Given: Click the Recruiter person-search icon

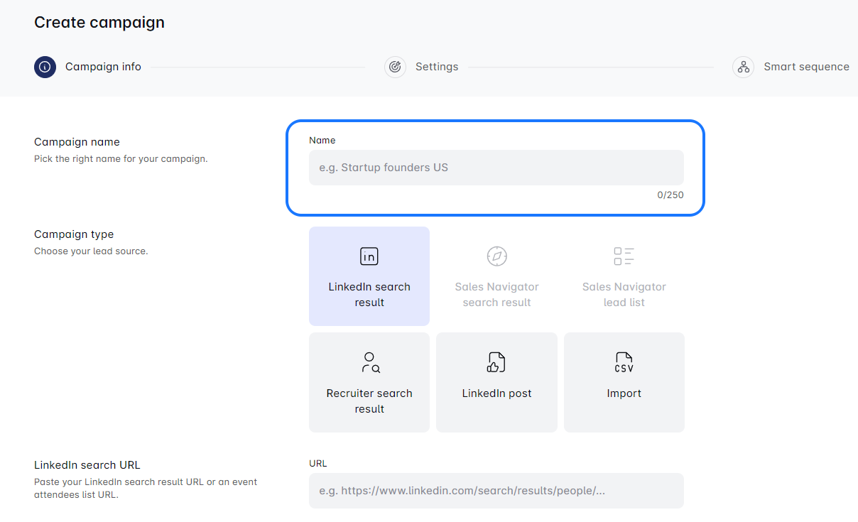Looking at the screenshot, I should pos(369,362).
